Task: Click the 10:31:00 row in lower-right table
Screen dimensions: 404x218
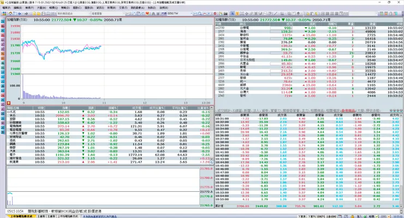Action: 307,119
